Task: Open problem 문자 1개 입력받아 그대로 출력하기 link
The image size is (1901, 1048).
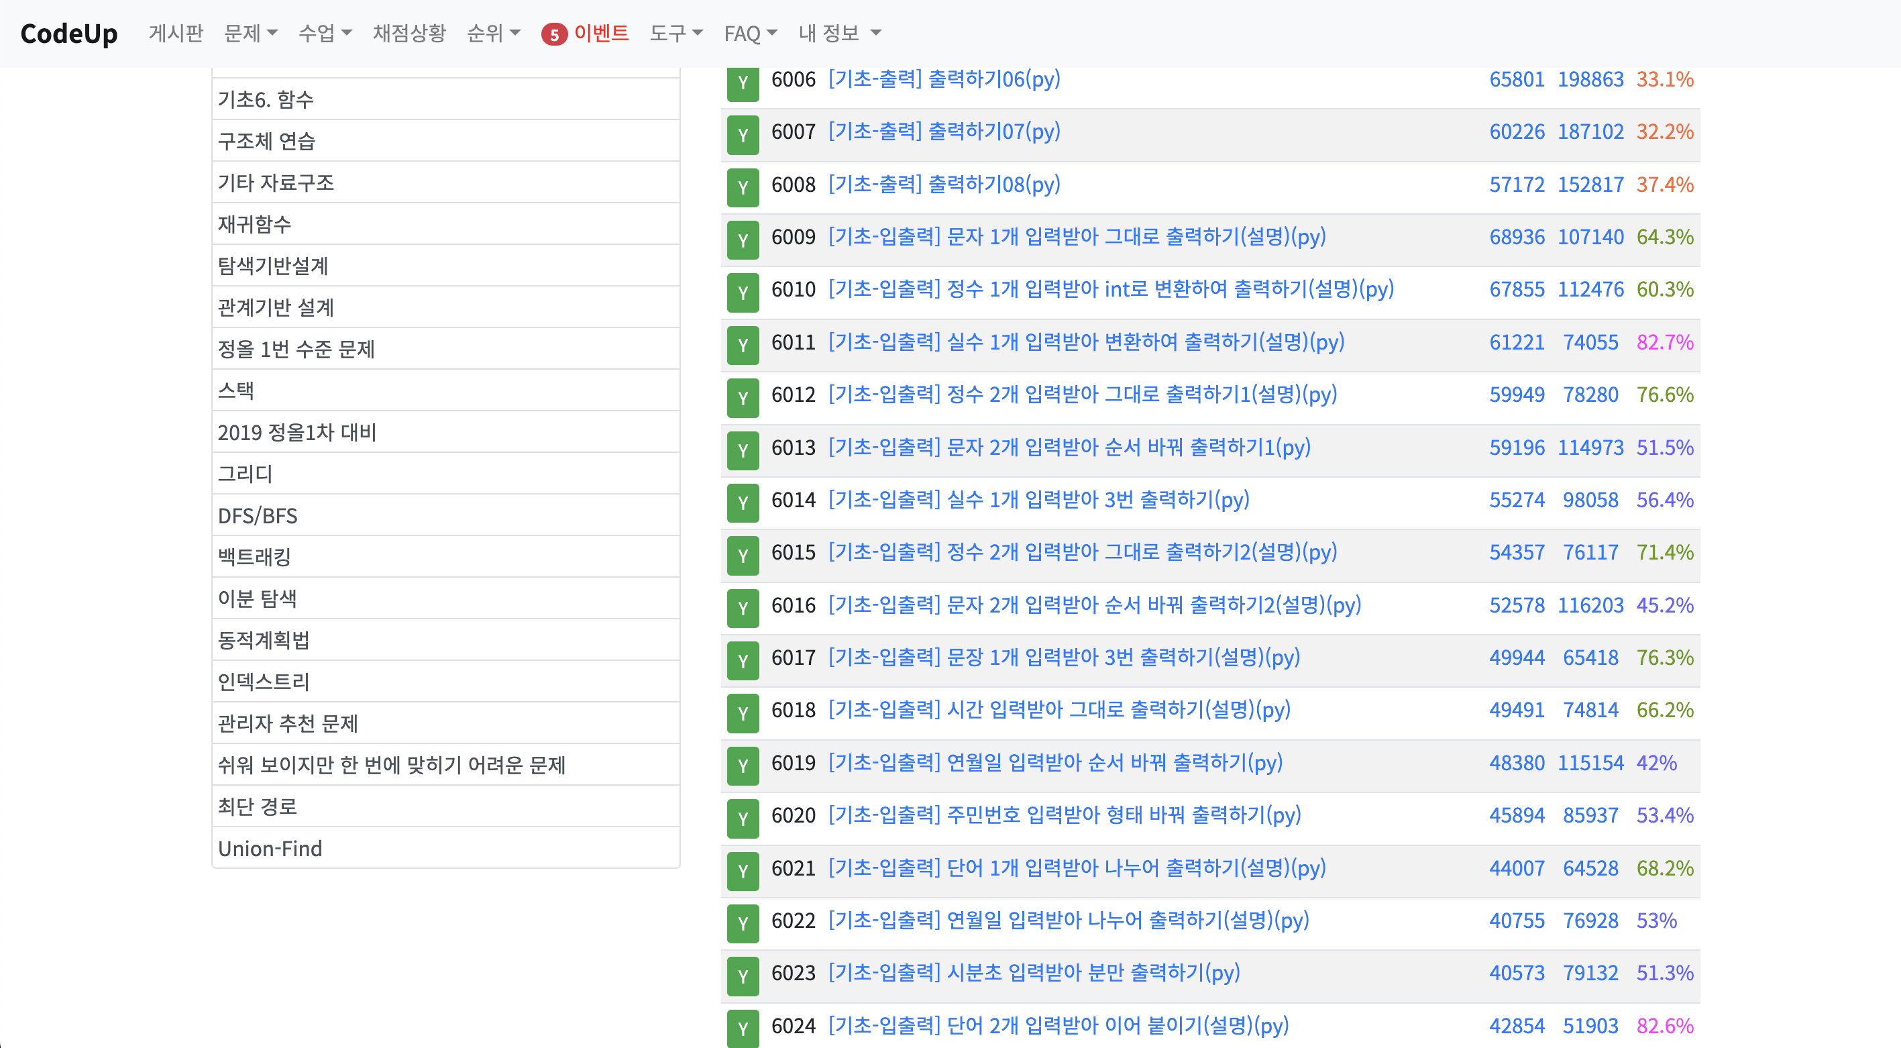Action: tap(1077, 237)
